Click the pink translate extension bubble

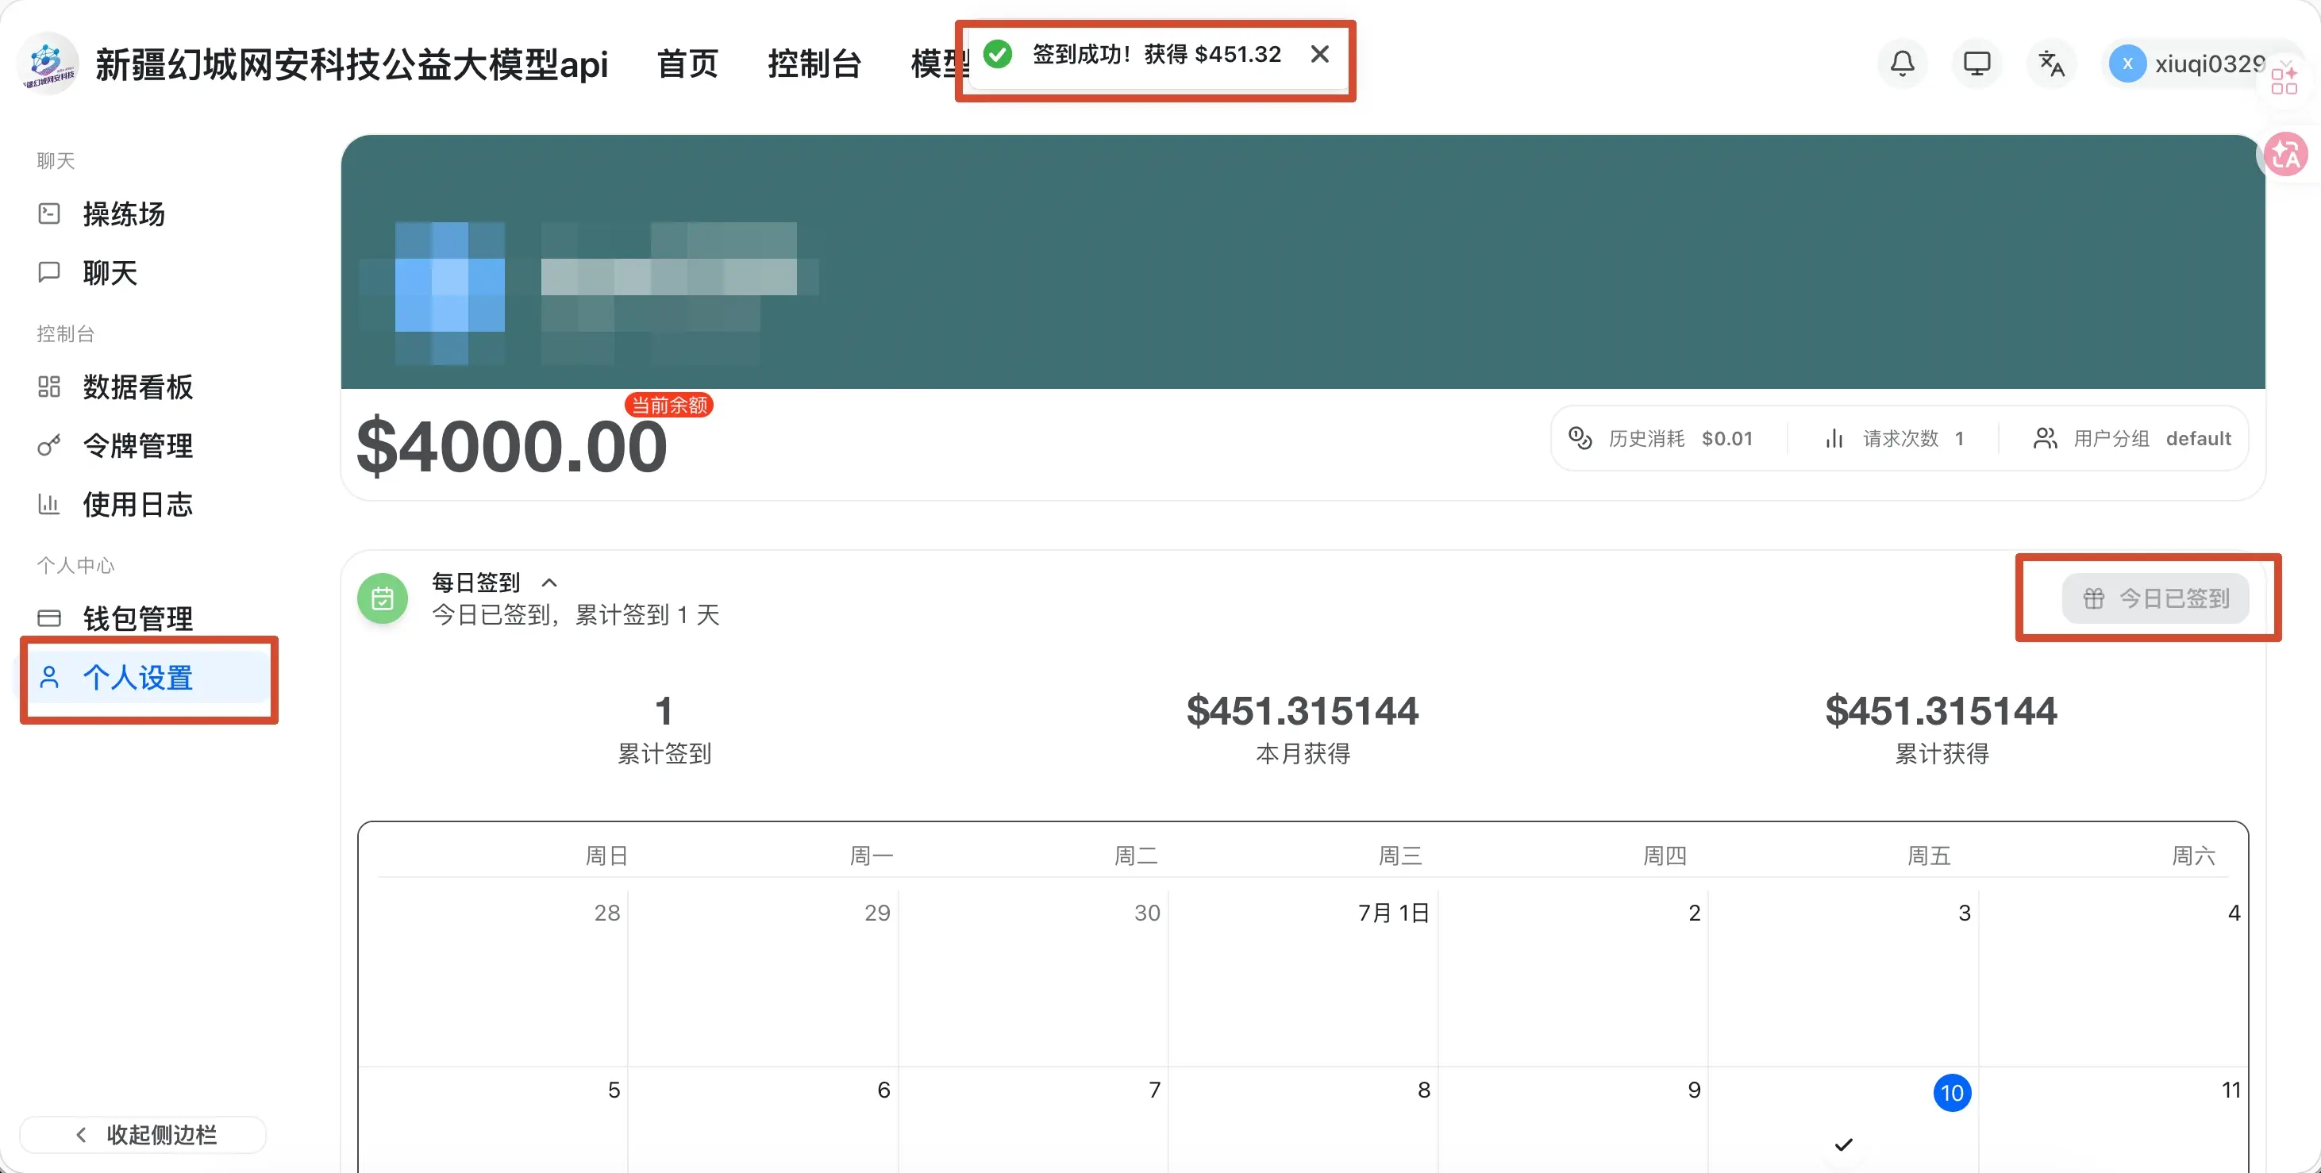tap(2286, 154)
